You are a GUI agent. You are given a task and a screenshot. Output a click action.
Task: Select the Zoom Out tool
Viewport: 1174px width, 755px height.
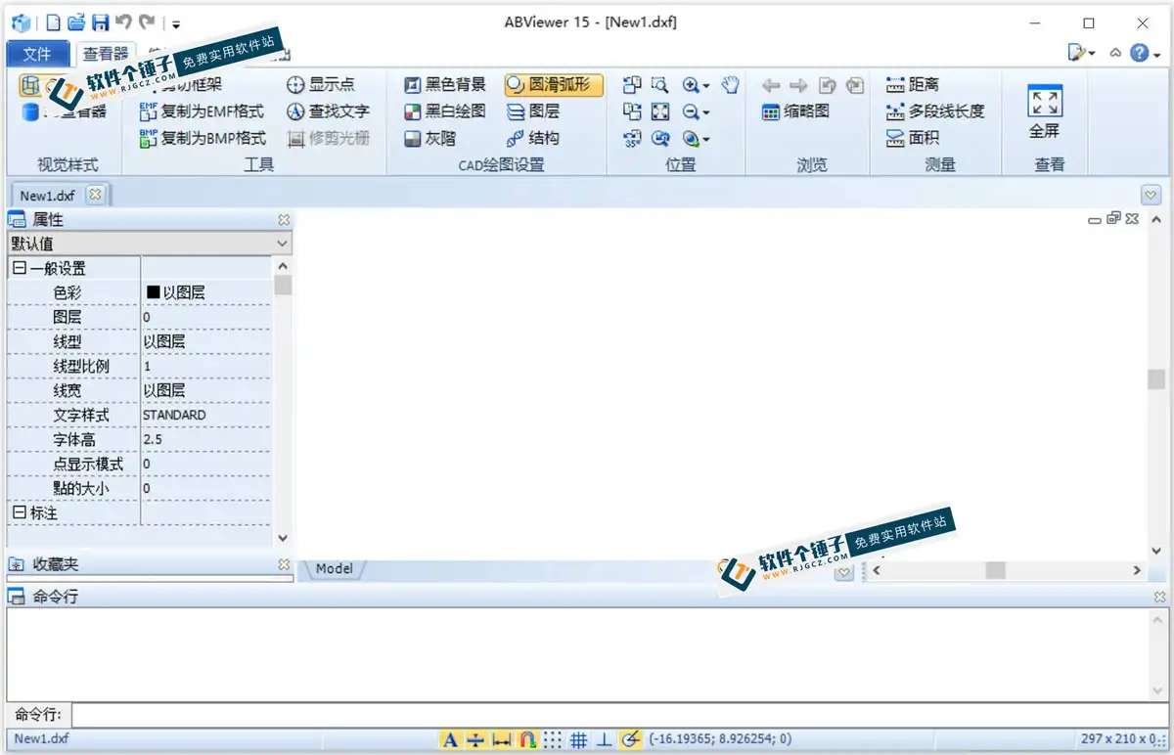[x=689, y=111]
